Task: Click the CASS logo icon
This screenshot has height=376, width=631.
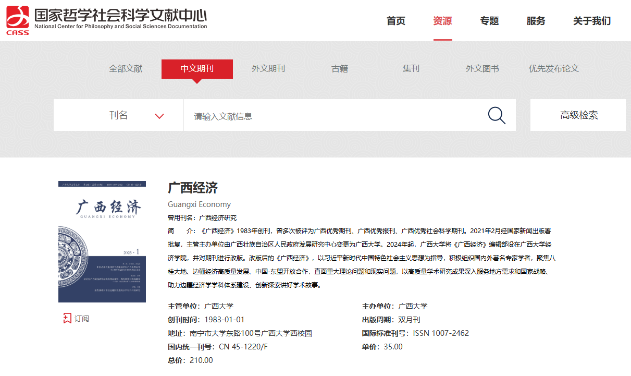Action: (x=18, y=20)
